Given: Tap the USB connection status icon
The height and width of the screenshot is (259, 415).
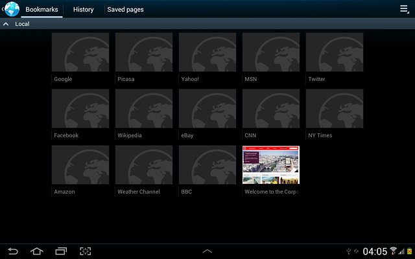Looking at the screenshot, I should pos(349,251).
